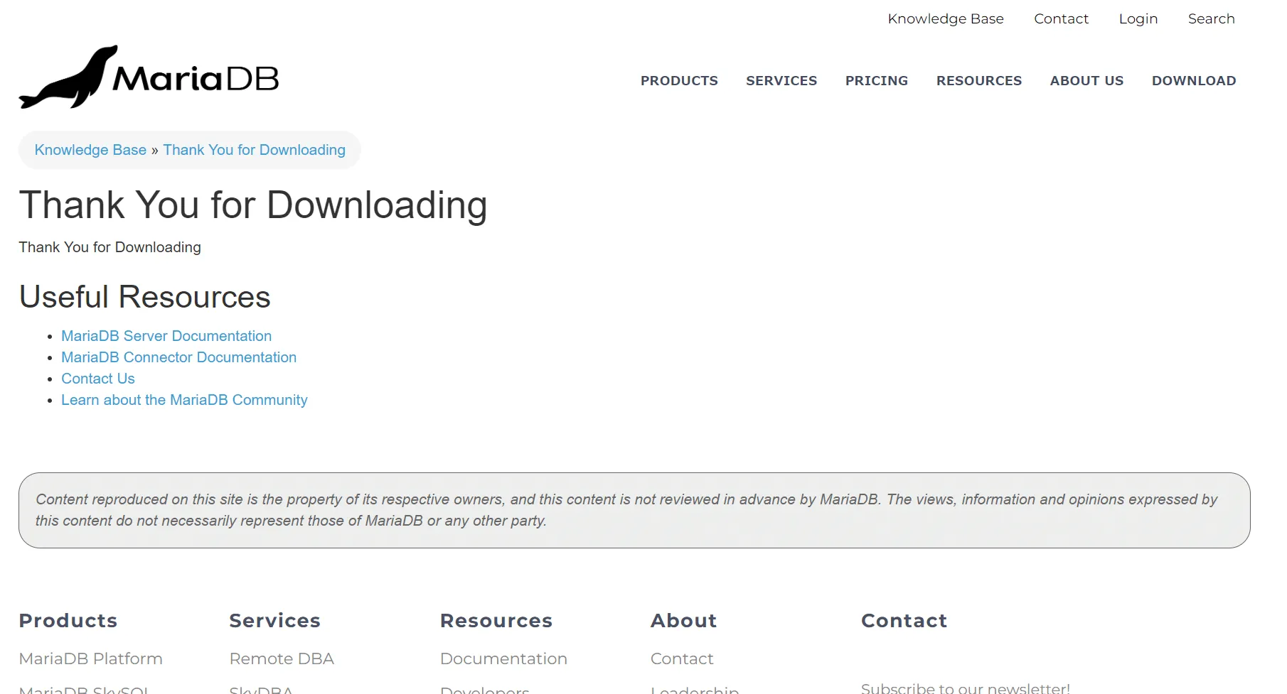Open Remote DBA footer link
The height and width of the screenshot is (694, 1287).
point(282,658)
